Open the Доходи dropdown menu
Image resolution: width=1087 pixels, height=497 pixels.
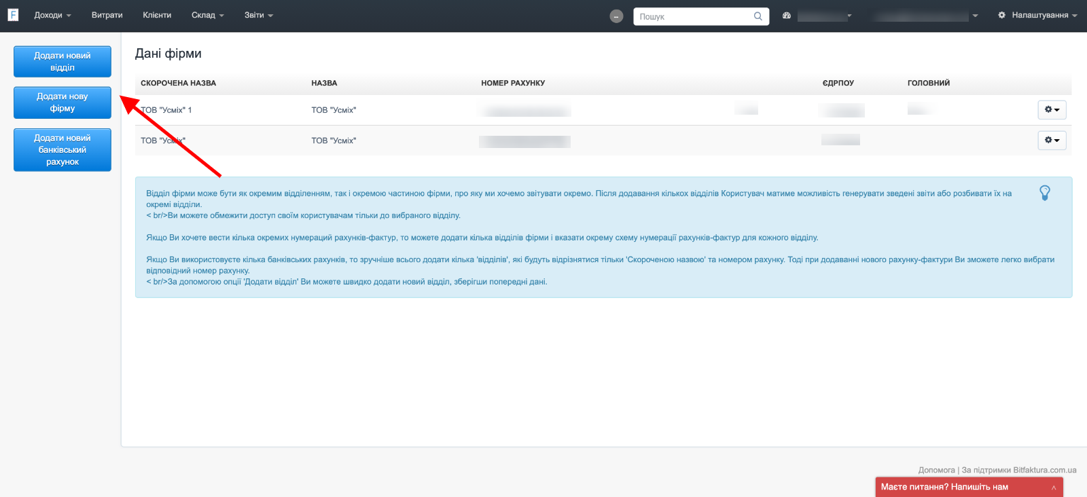(x=52, y=15)
